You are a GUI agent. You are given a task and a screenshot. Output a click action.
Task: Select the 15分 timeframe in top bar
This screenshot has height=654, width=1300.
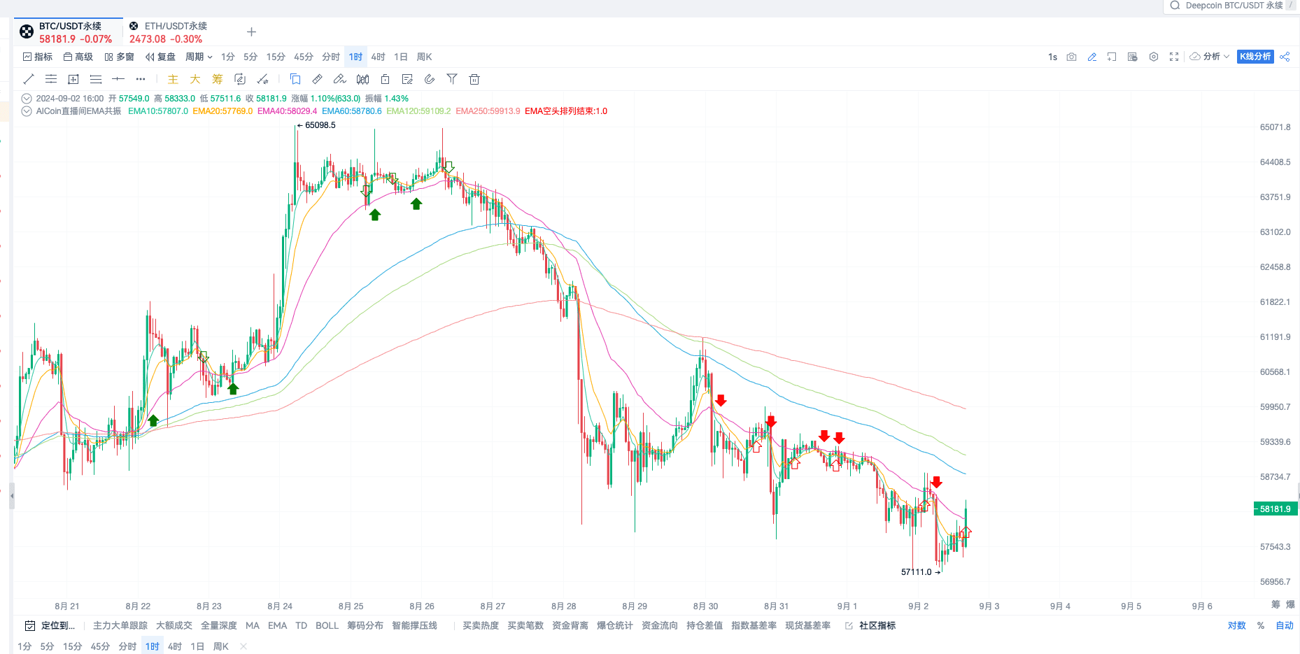click(276, 57)
